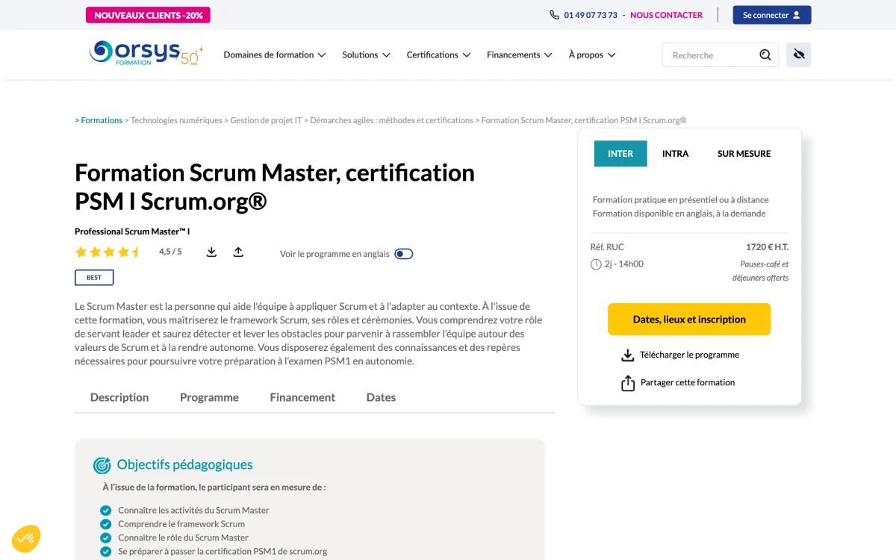Toggle Voir le programme en anglais switch

403,254
